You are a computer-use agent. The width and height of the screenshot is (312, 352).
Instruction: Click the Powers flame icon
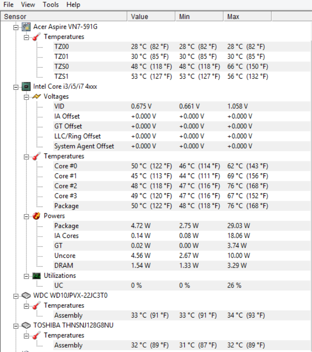(x=36, y=216)
